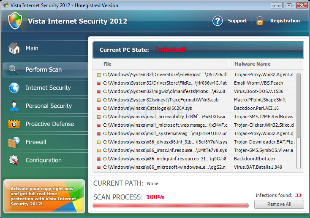Open the Main section

click(x=45, y=48)
